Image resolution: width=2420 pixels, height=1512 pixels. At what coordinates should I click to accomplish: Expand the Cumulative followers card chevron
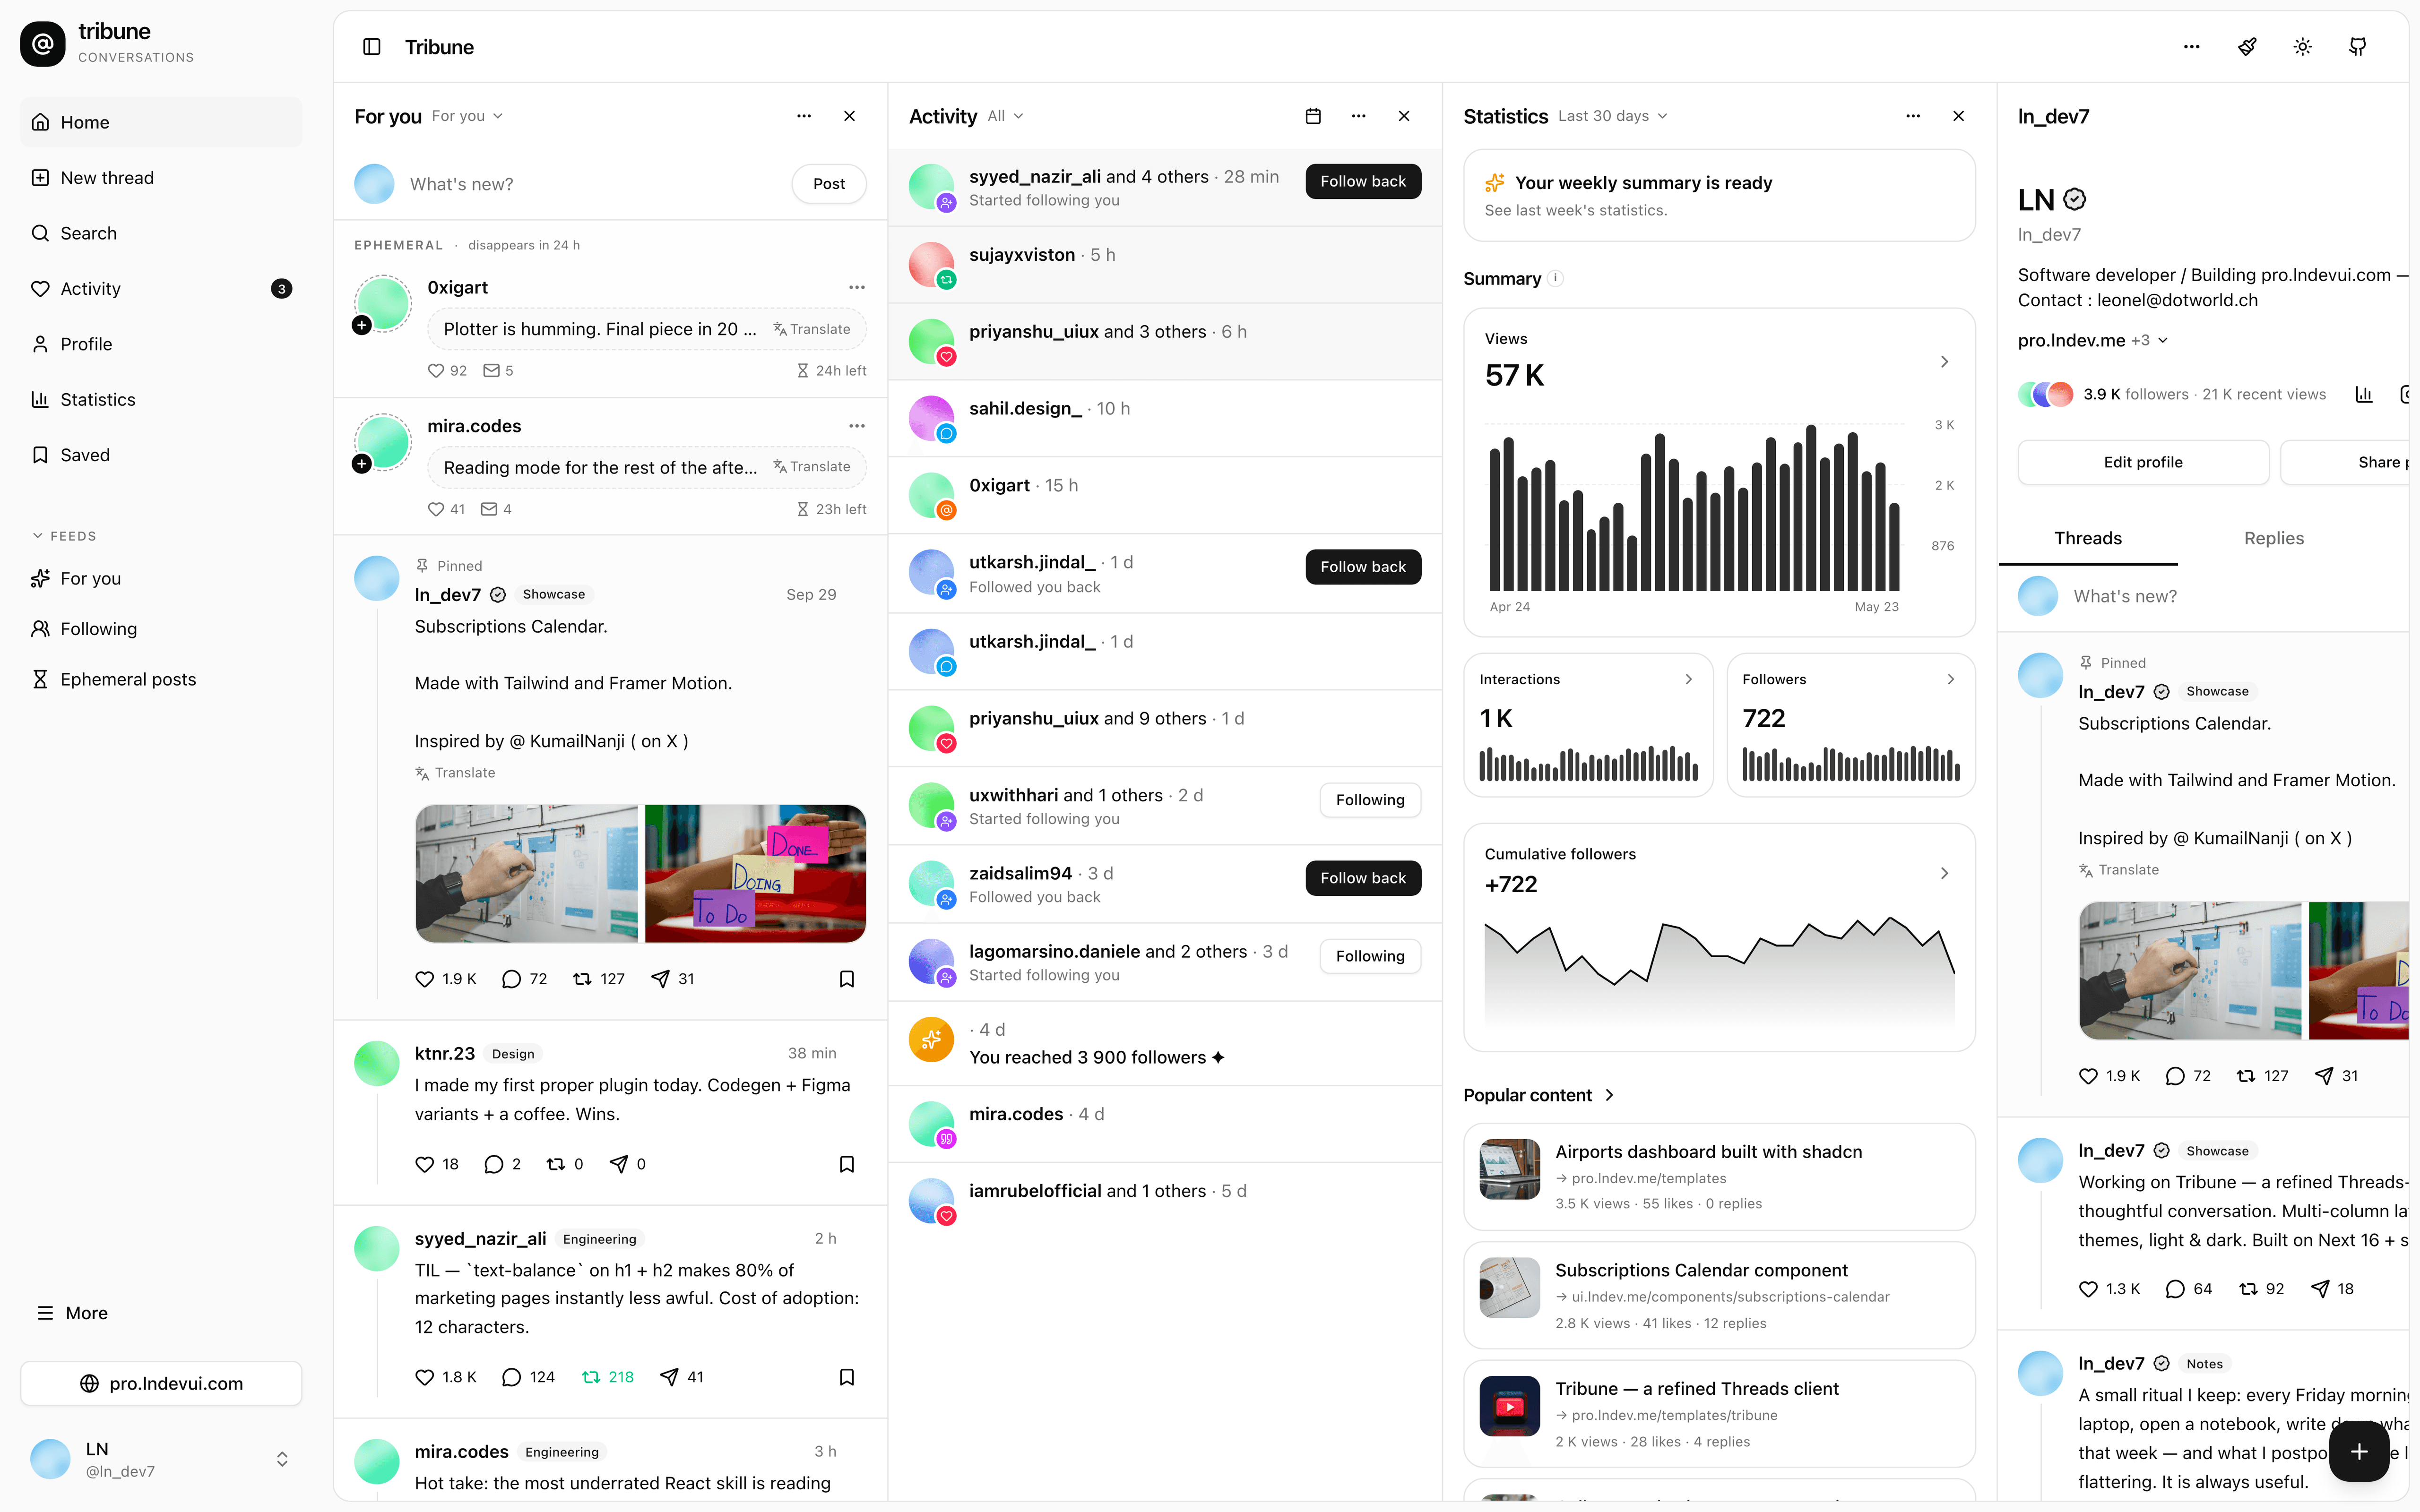point(1944,873)
